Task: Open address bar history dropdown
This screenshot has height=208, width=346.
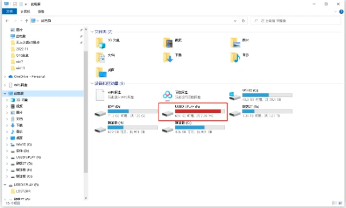Action: click(x=235, y=21)
